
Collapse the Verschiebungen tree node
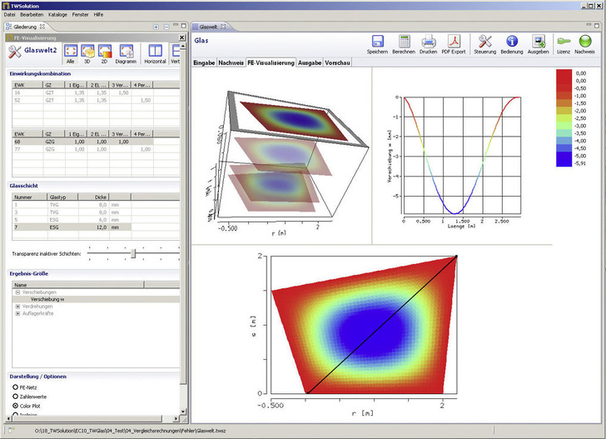17,292
